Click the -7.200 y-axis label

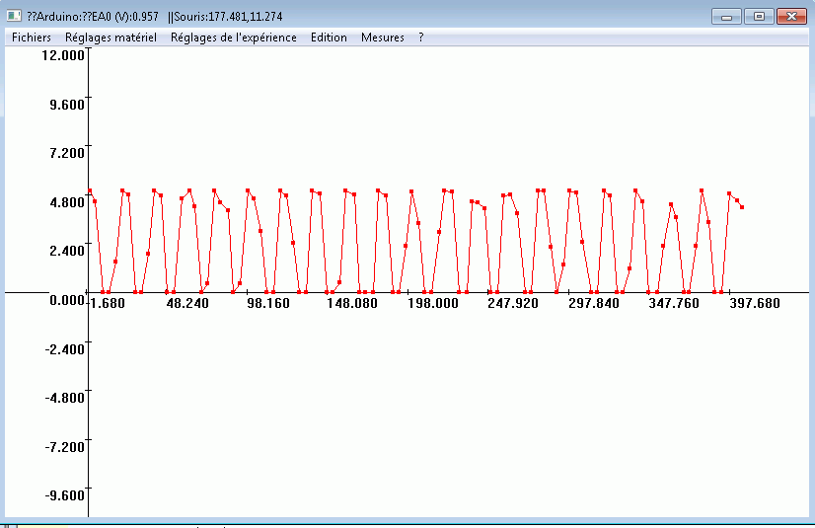point(65,447)
